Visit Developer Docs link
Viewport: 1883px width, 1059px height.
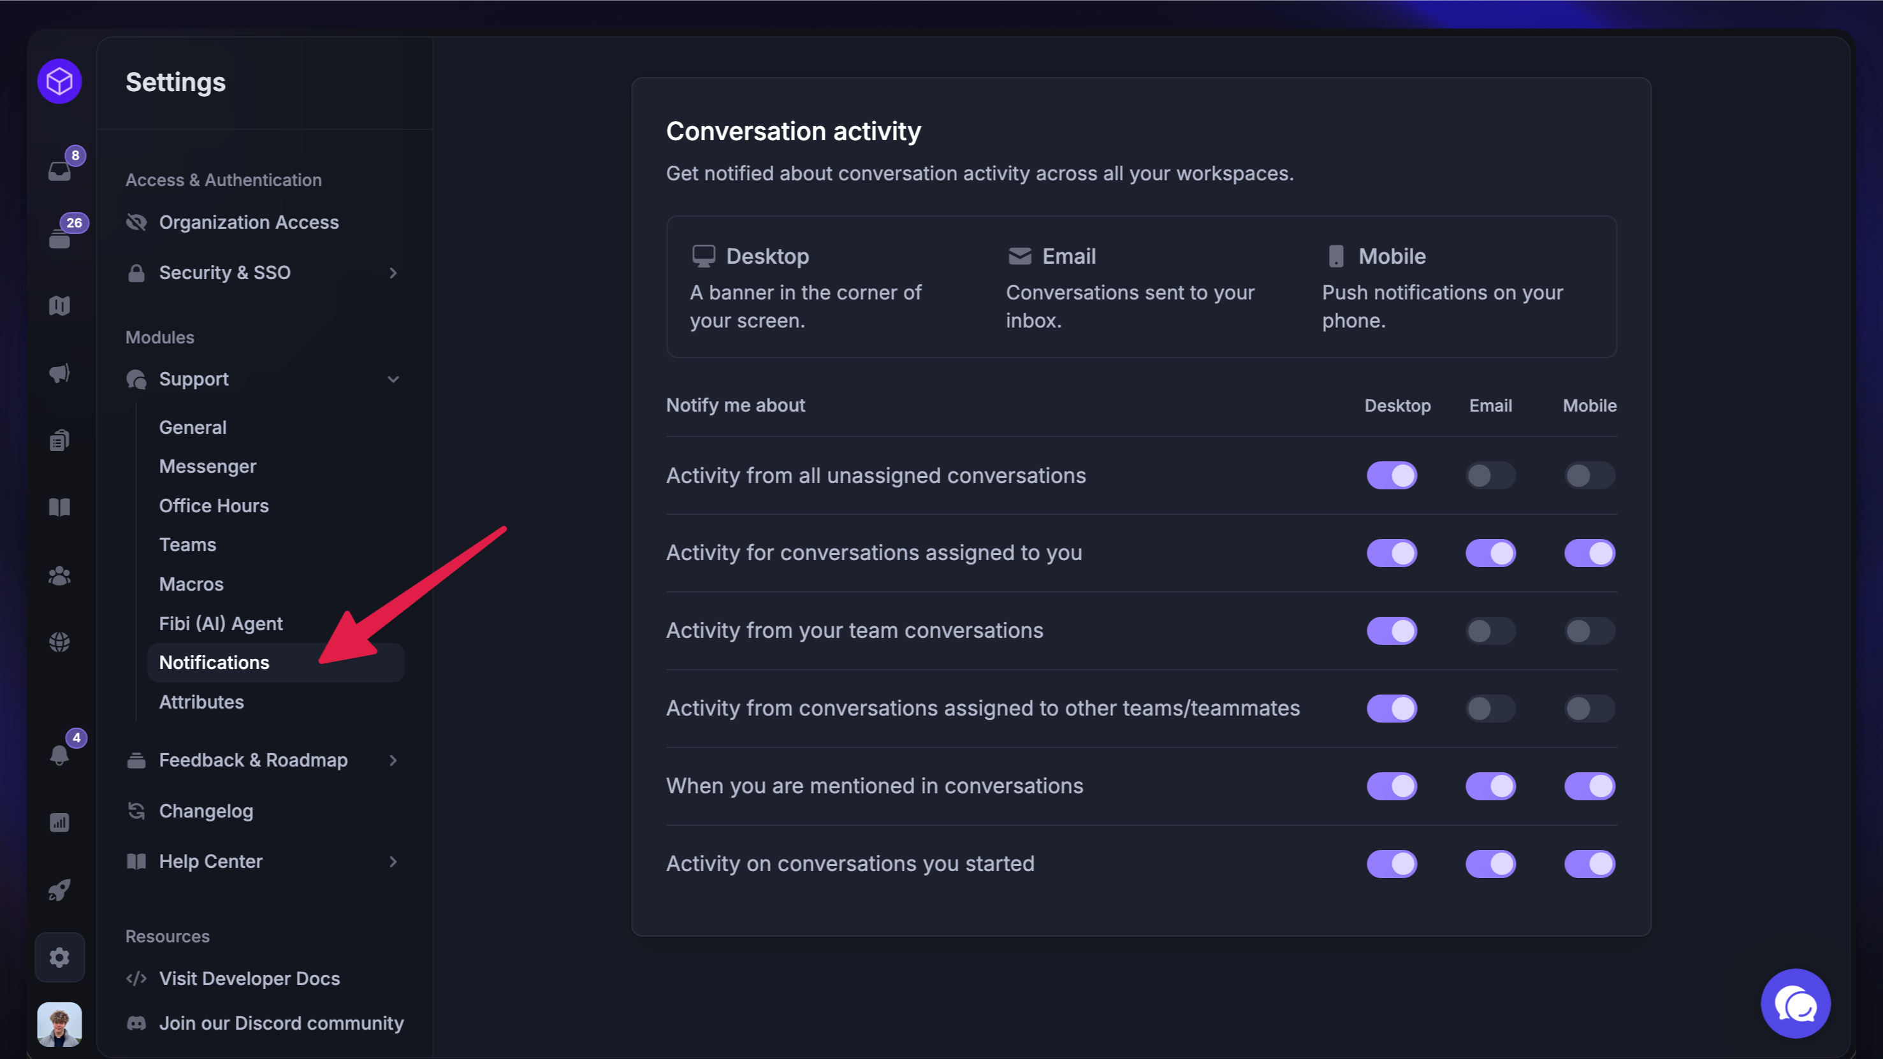249,979
